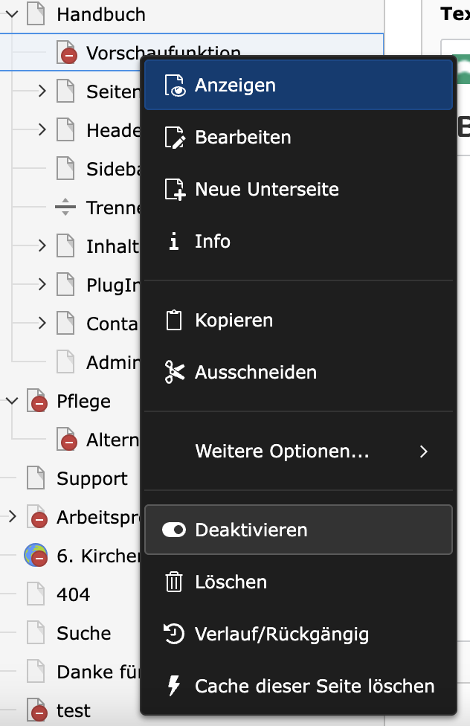Select the 404 page entry
Image resolution: width=470 pixels, height=726 pixels.
point(73,594)
